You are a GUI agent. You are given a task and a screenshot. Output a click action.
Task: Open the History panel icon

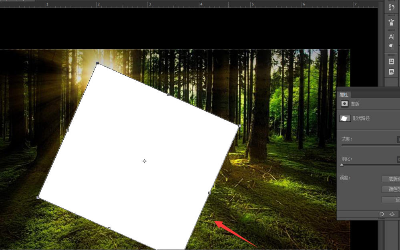coord(391,7)
